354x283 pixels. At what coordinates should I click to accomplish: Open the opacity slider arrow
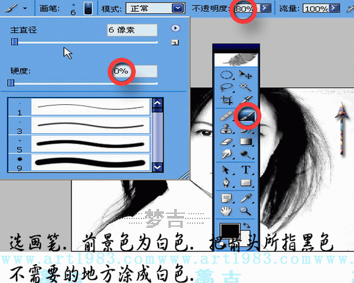265,9
